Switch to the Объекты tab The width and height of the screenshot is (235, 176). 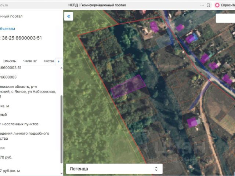10,61
